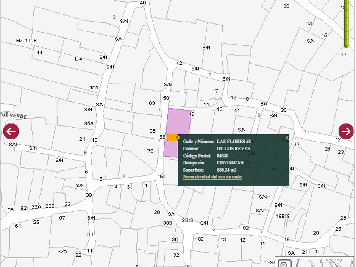Close the Las Flores 58 info popup
The height and width of the screenshot is (267, 356).
287,138
